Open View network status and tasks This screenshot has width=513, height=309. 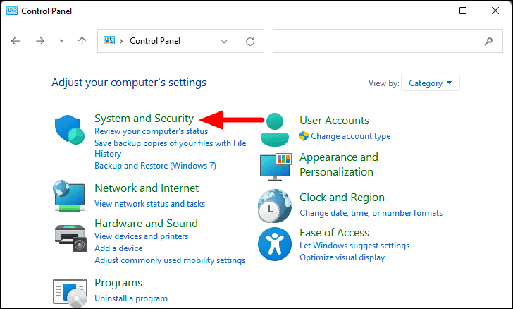[x=150, y=204]
